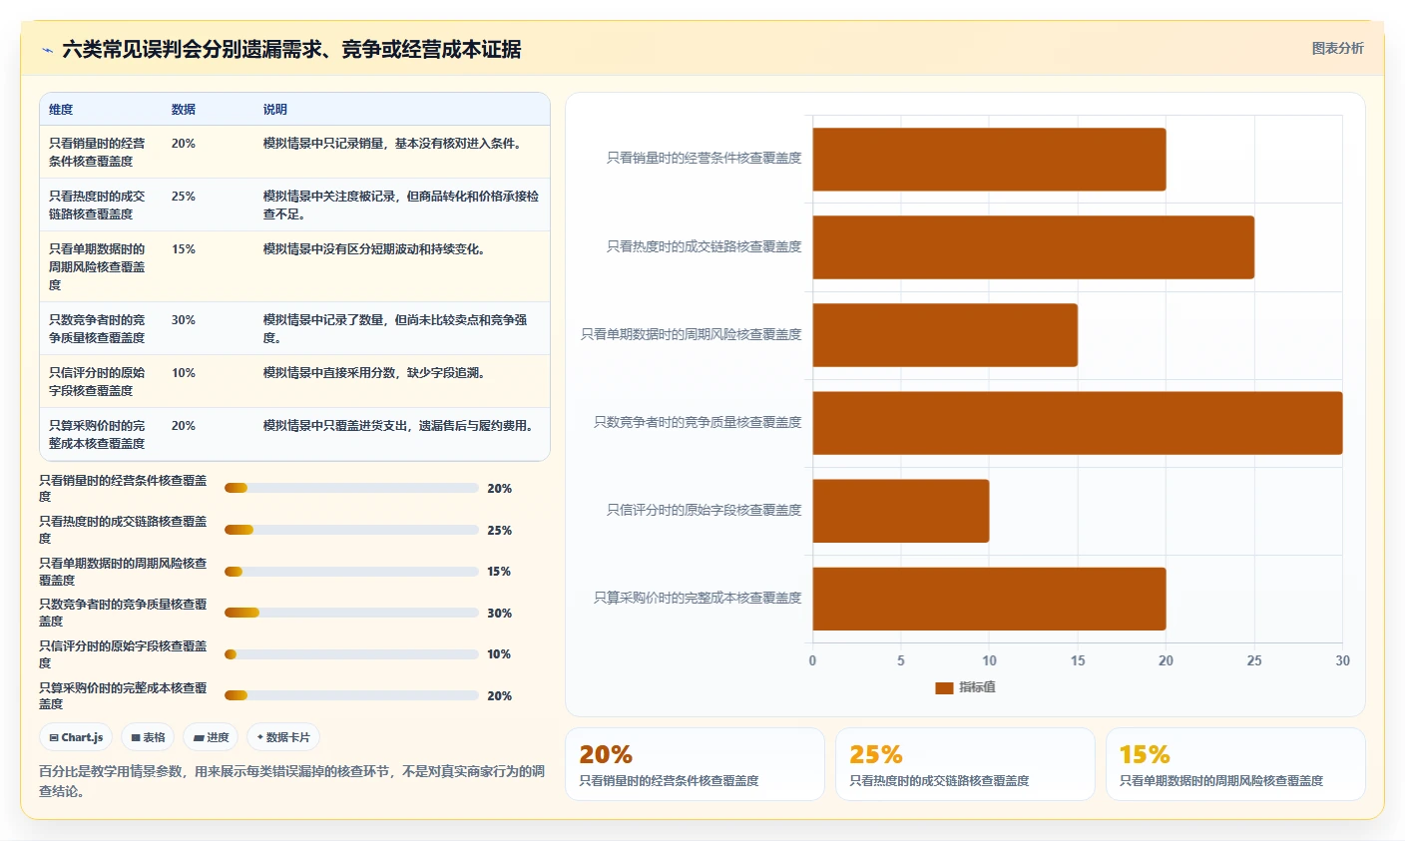Image resolution: width=1405 pixels, height=841 pixels.
Task: Click the footnote starting 百分比是教学用情景参数
Action: click(x=291, y=781)
